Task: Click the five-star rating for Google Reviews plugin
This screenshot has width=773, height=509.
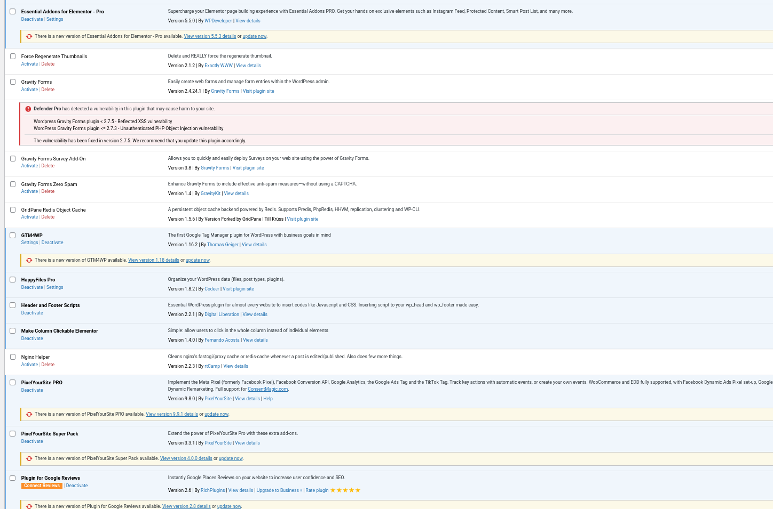Action: click(345, 490)
